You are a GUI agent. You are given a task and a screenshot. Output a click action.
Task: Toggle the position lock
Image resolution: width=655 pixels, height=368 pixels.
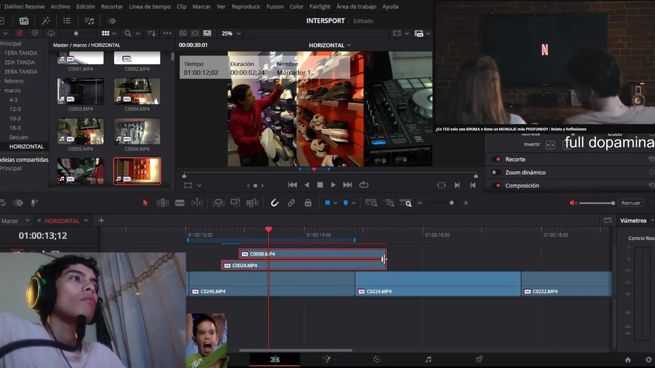click(308, 203)
